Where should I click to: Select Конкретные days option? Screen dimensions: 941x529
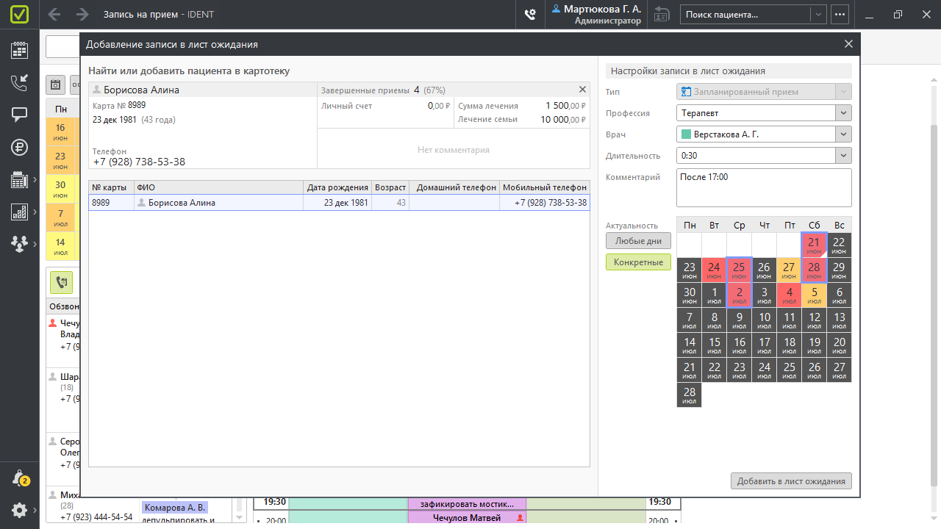(638, 262)
